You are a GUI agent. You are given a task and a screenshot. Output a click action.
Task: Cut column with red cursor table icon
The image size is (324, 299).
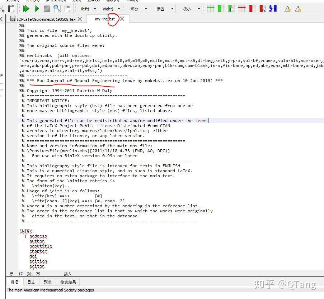[263, 9]
